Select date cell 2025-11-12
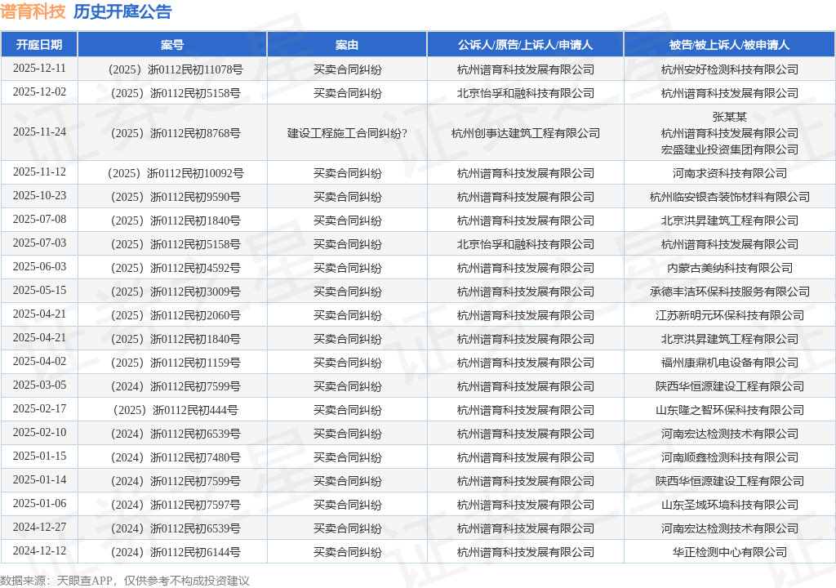The height and width of the screenshot is (588, 836). (x=39, y=172)
